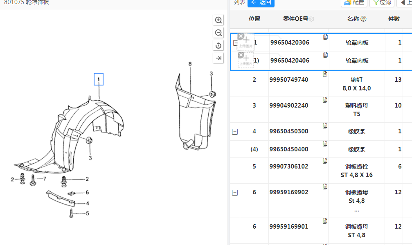Select part number 99650450400

tap(289, 149)
